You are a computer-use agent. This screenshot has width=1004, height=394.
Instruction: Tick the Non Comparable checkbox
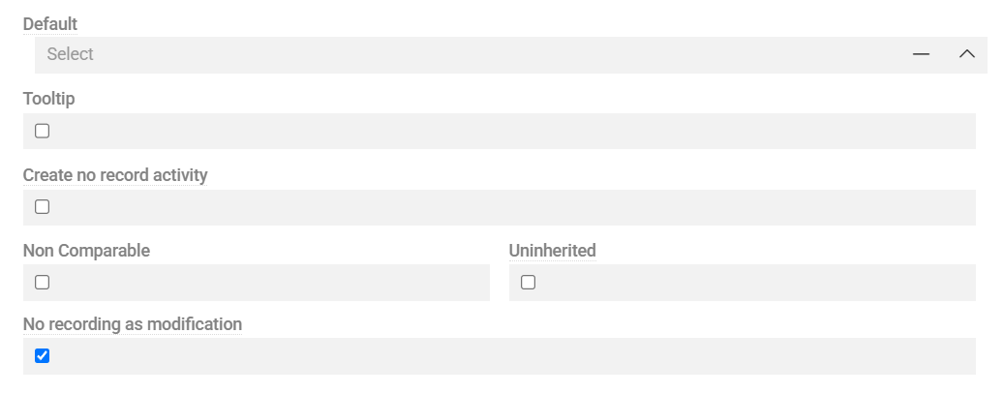coord(42,283)
